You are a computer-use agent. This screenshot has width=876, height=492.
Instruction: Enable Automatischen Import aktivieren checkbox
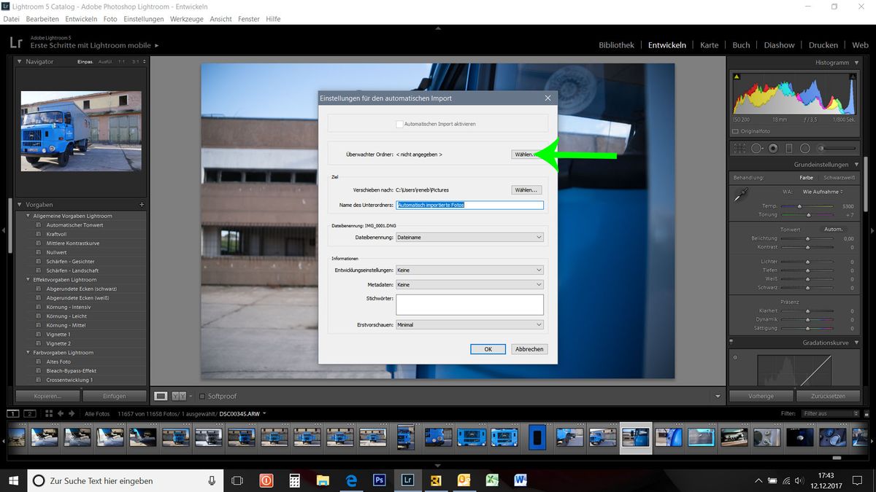pyautogui.click(x=399, y=124)
